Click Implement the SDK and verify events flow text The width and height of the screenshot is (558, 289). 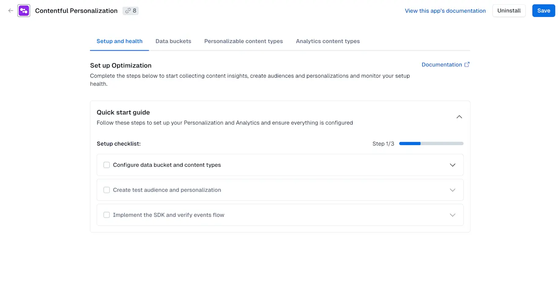(169, 215)
